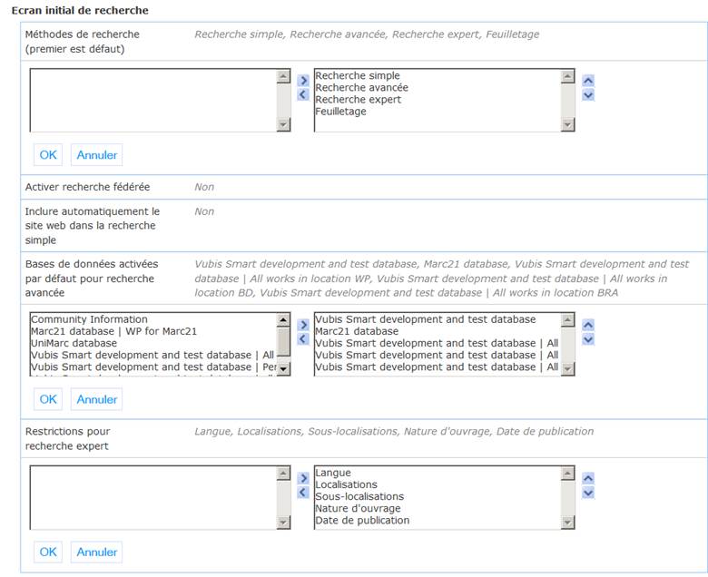Click move-down arrow for Restrictions recherche expert
Viewport: 708px width, 577px height.
[588, 493]
